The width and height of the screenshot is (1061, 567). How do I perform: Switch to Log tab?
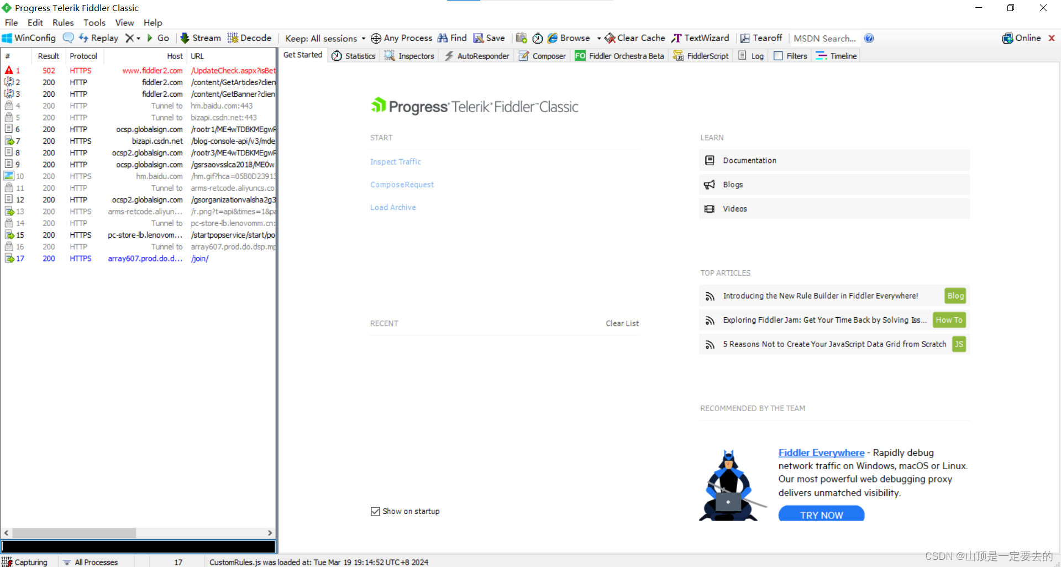pos(752,56)
